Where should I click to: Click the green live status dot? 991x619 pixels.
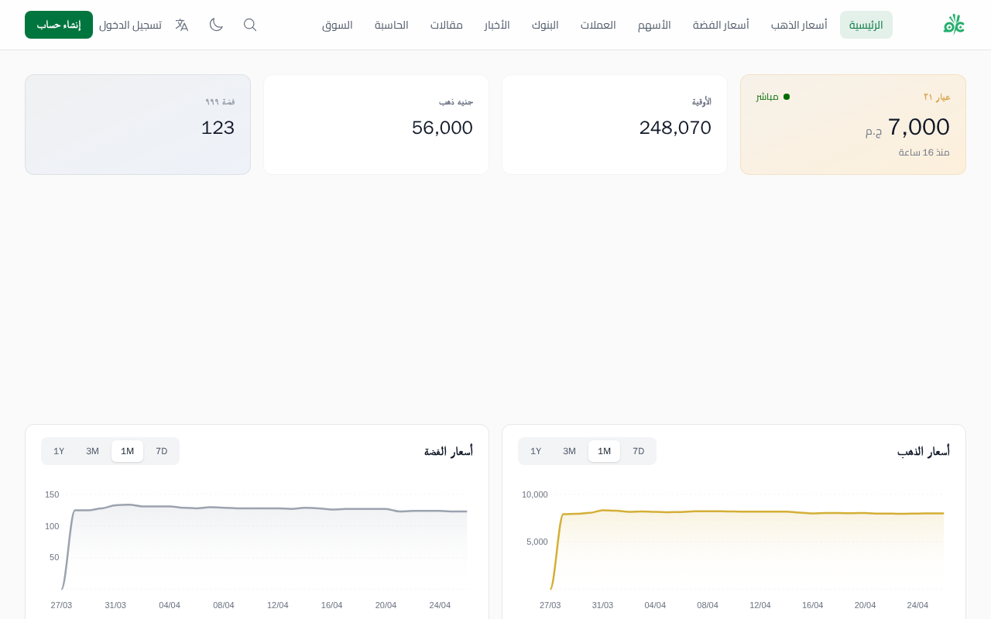pos(787,97)
